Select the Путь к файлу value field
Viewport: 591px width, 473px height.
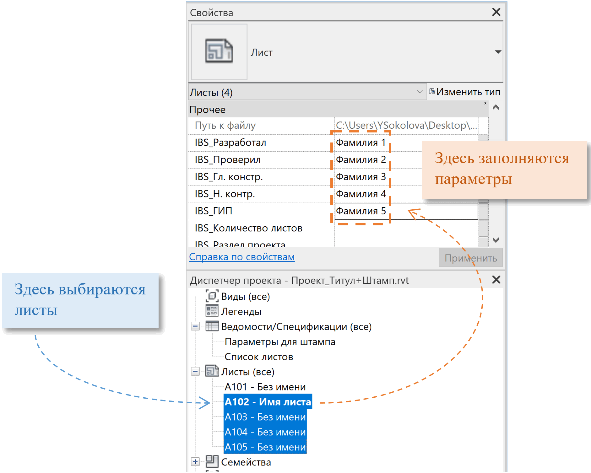pyautogui.click(x=406, y=126)
